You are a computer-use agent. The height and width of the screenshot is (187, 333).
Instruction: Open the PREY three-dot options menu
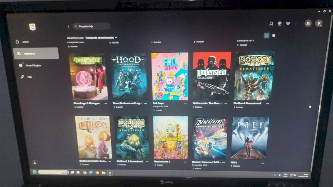click(x=263, y=163)
